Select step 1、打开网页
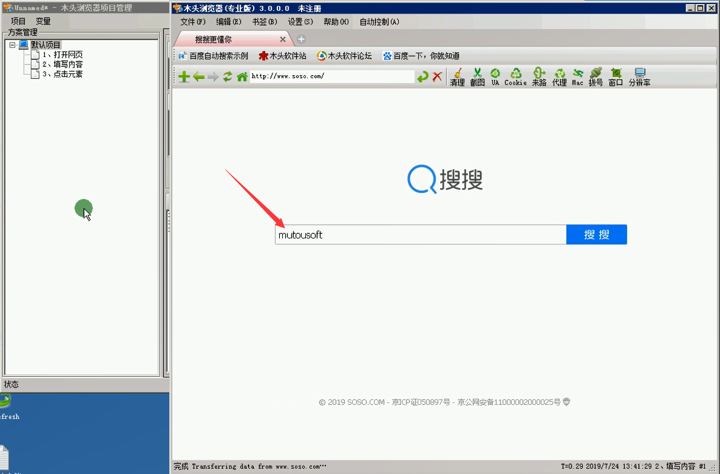This screenshot has width=720, height=474. (62, 55)
